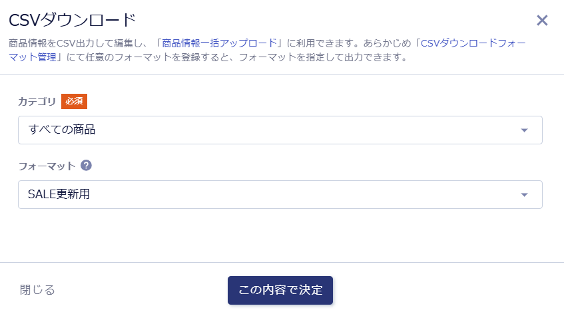564x310 pixels.
Task: Expand the フォーマット dropdown arrow
Action: pos(524,195)
